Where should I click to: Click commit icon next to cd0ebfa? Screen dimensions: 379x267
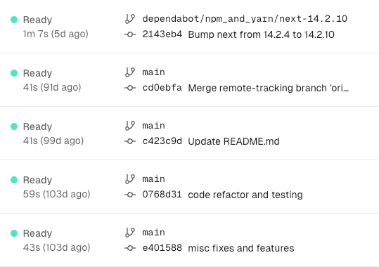point(130,88)
